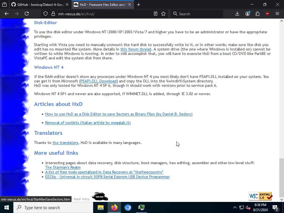Click the 'Windows NT 4' heading text
The width and height of the screenshot is (284, 213).
coord(49,67)
